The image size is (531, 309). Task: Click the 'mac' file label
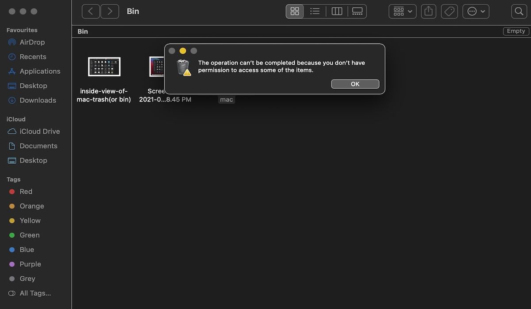pos(227,100)
